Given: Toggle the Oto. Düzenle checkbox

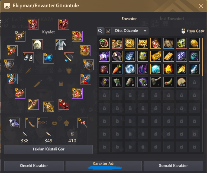Looking at the screenshot, I should [x=108, y=31].
